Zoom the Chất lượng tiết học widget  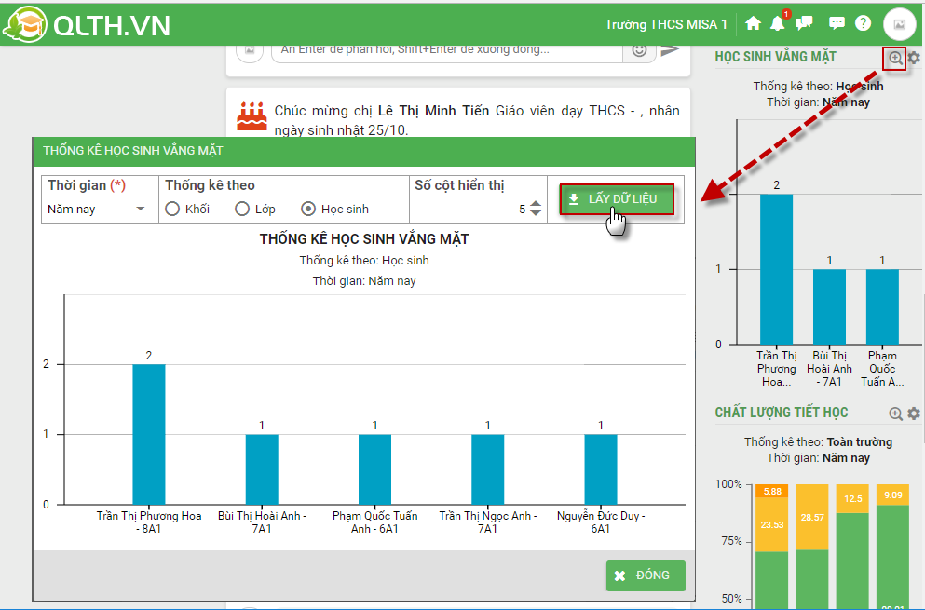[x=895, y=413]
